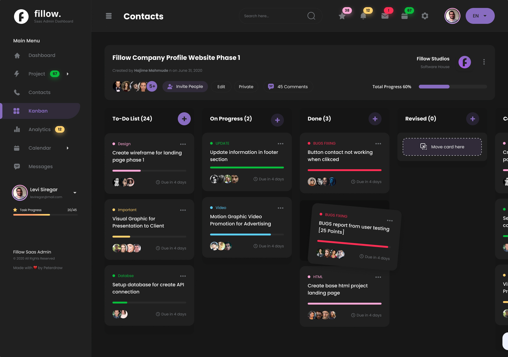
Task: Open three-dot menu on Fillow Studios header
Action: coord(484,62)
